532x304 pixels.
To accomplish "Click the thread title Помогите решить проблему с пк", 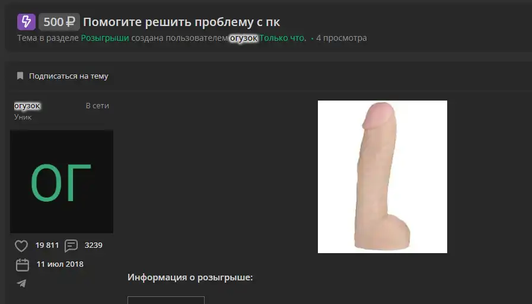I will pyautogui.click(x=181, y=22).
